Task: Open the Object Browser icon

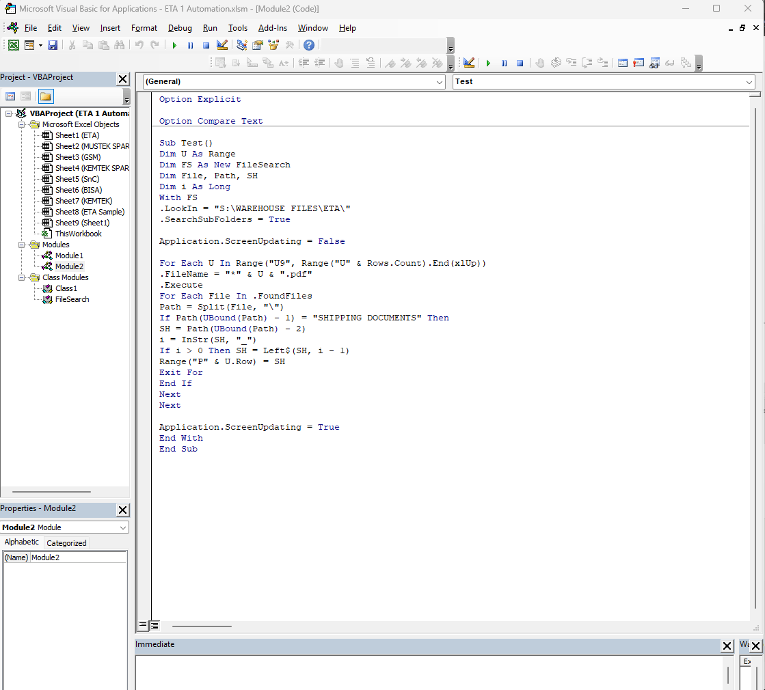Action: coord(273,45)
